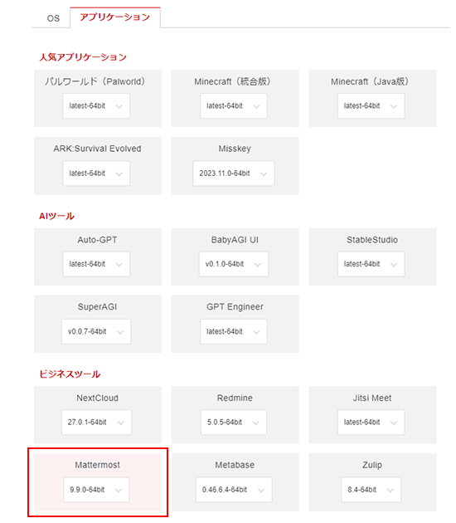
Task: Click the Mattermost 9.9.0-64bit dropdown
Action: (x=96, y=490)
